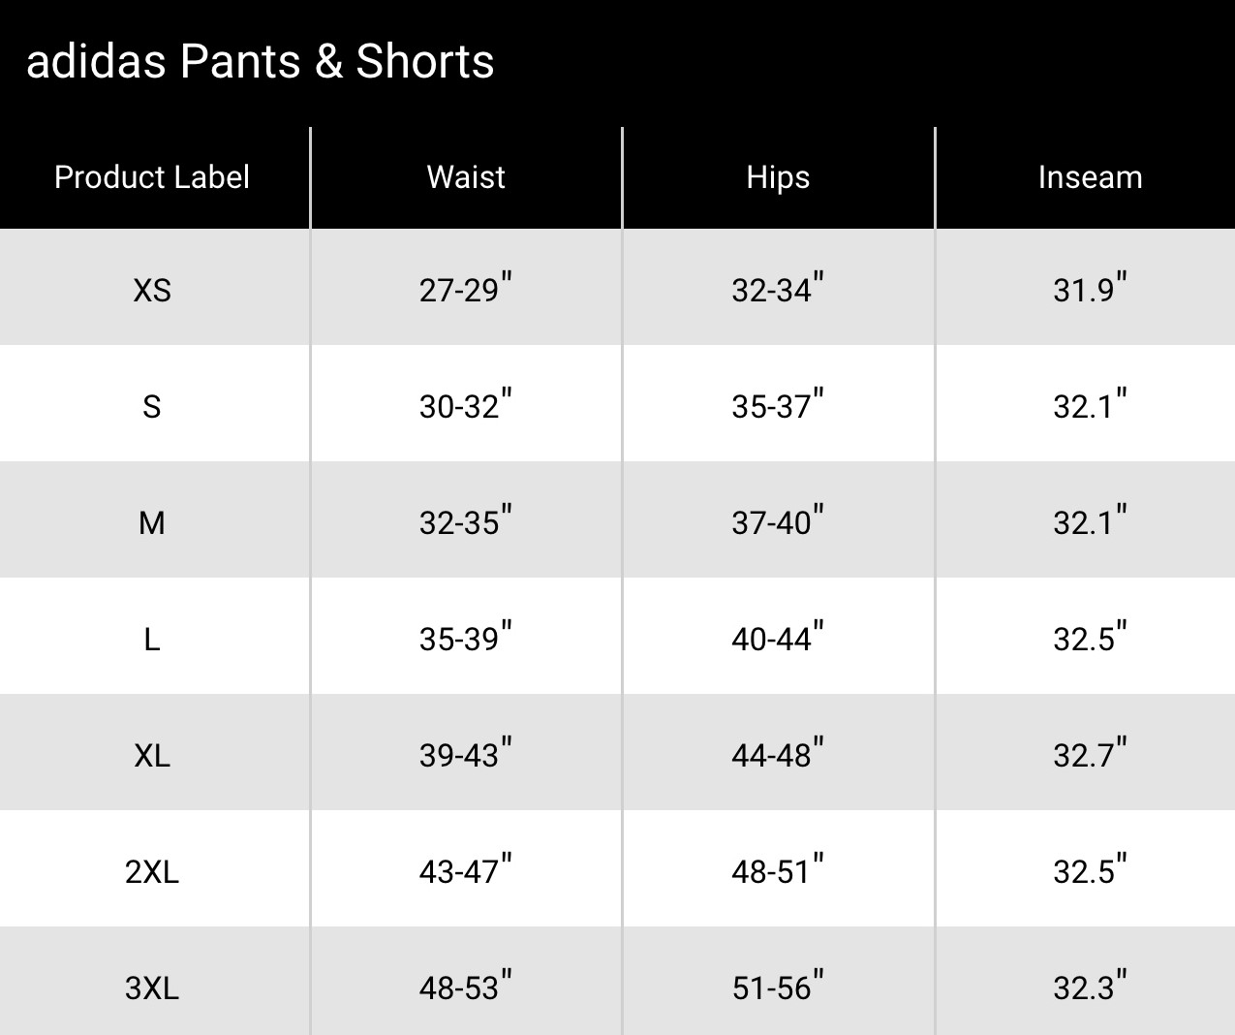Click the 27-29" waist value
The height and width of the screenshot is (1035, 1235).
(466, 290)
